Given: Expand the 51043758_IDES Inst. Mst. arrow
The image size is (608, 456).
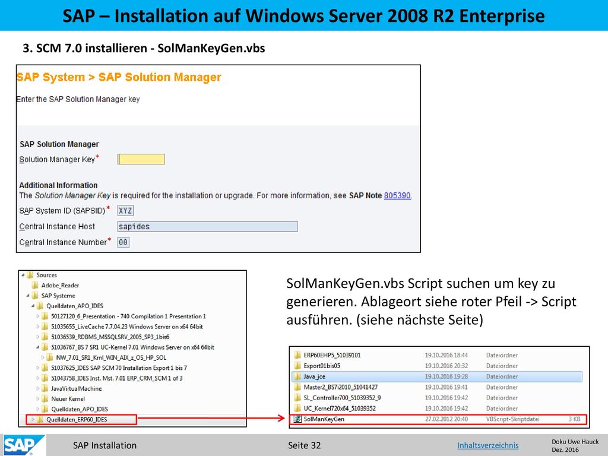Looking at the screenshot, I should pos(37,378).
